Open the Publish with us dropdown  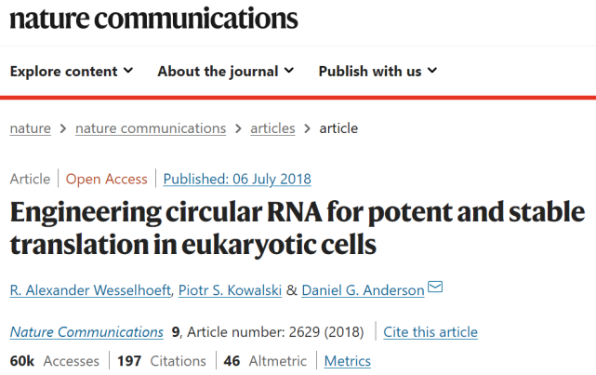(x=377, y=72)
